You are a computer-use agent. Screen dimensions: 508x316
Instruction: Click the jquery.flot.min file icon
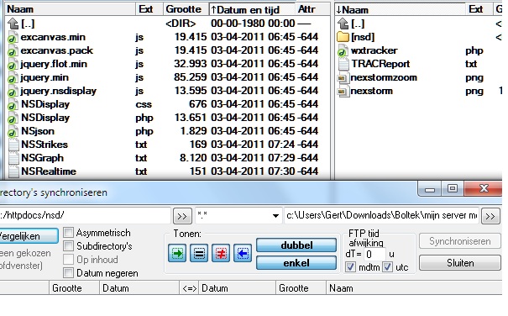pos(13,64)
